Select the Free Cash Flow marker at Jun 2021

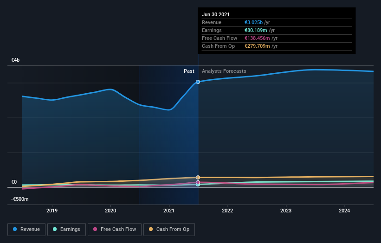[x=198, y=182]
